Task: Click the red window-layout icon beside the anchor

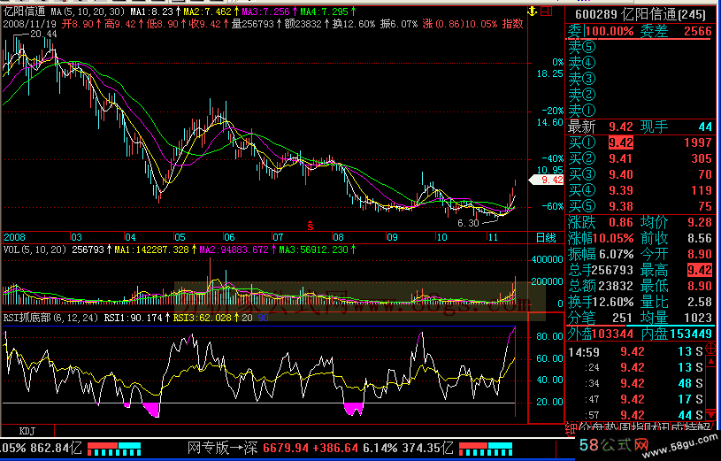Action: (546, 12)
